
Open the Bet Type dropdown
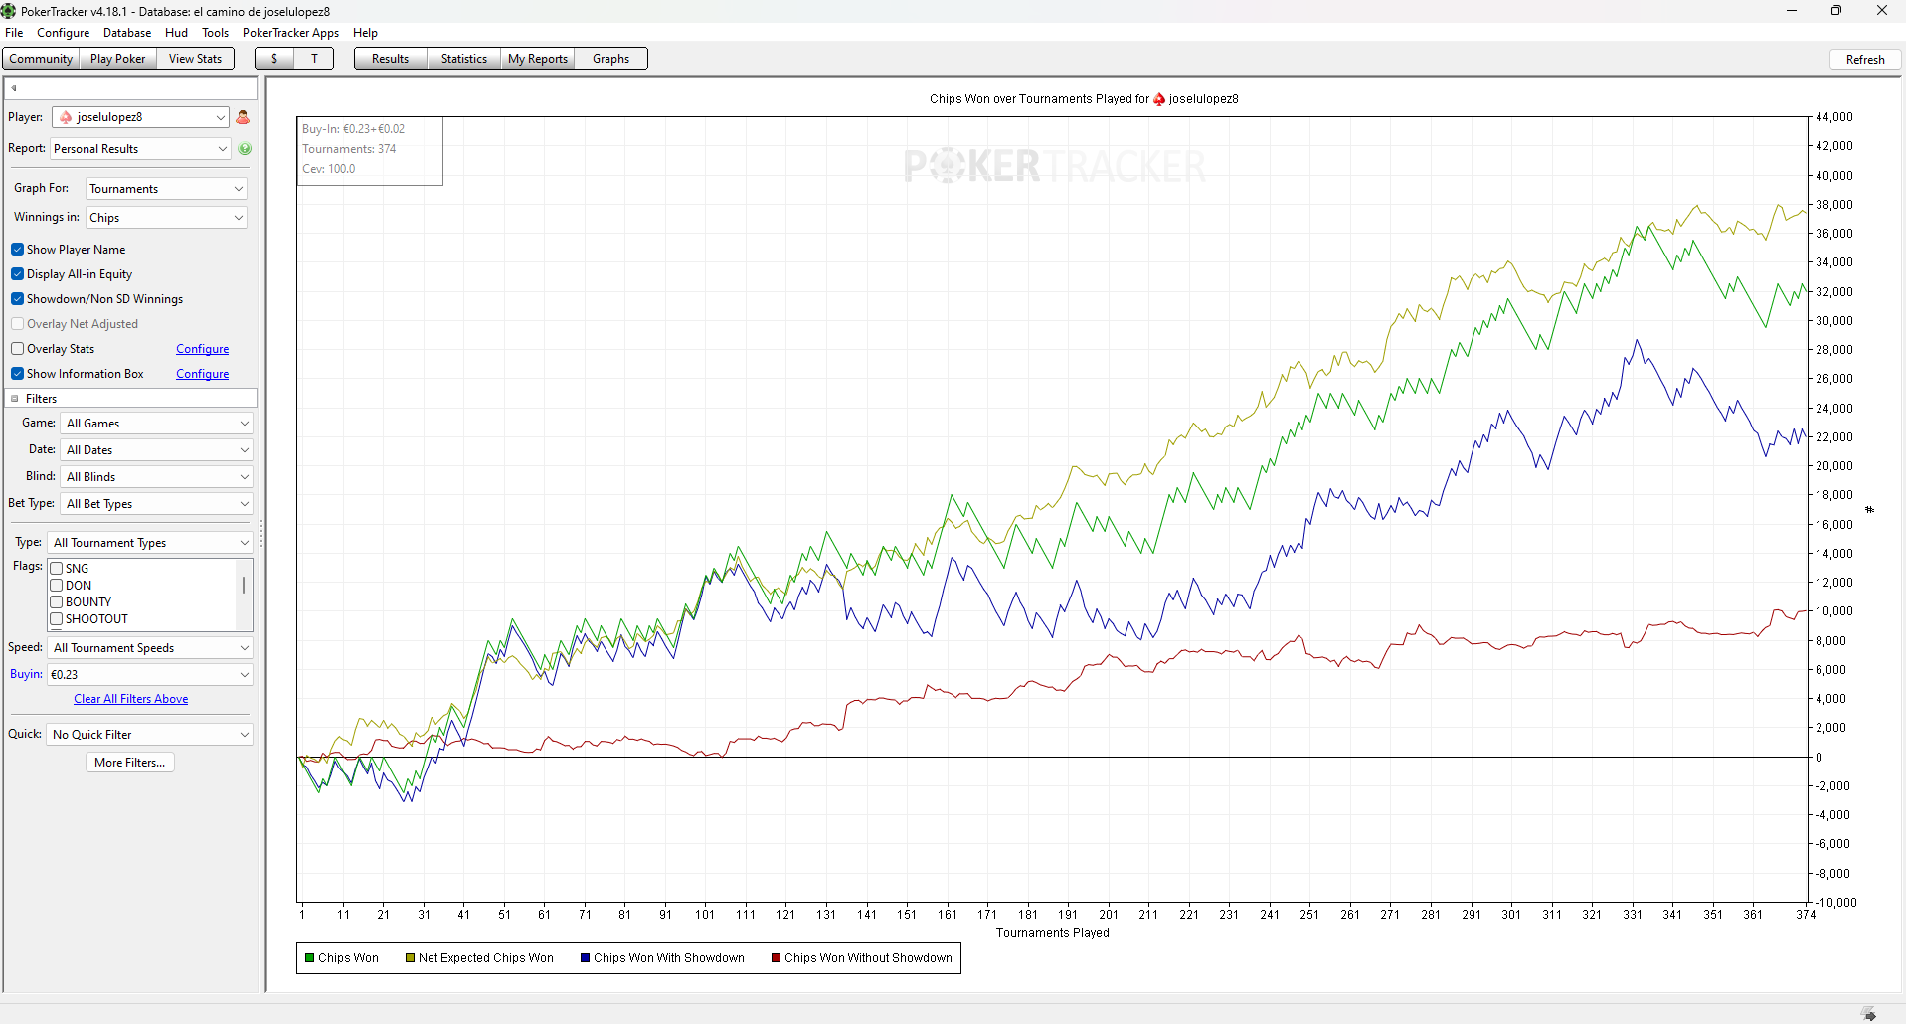(157, 504)
